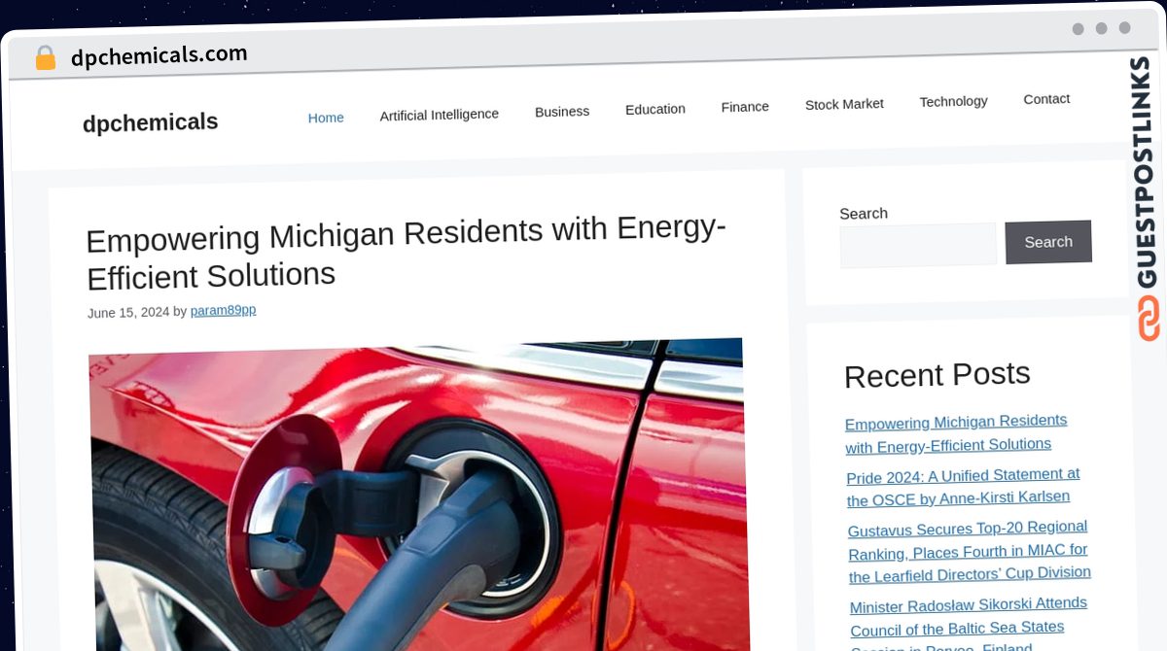This screenshot has width=1167, height=651.
Task: Click the padlock icon beside dpchemicals.com
Action: (45, 57)
